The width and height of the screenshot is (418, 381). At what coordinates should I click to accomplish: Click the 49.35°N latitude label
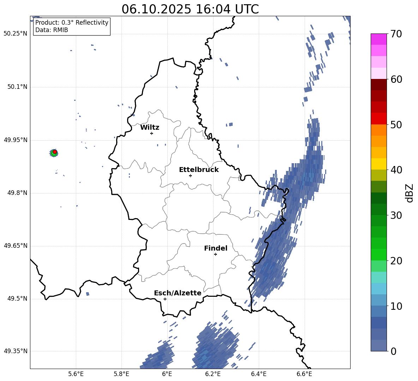point(16,351)
